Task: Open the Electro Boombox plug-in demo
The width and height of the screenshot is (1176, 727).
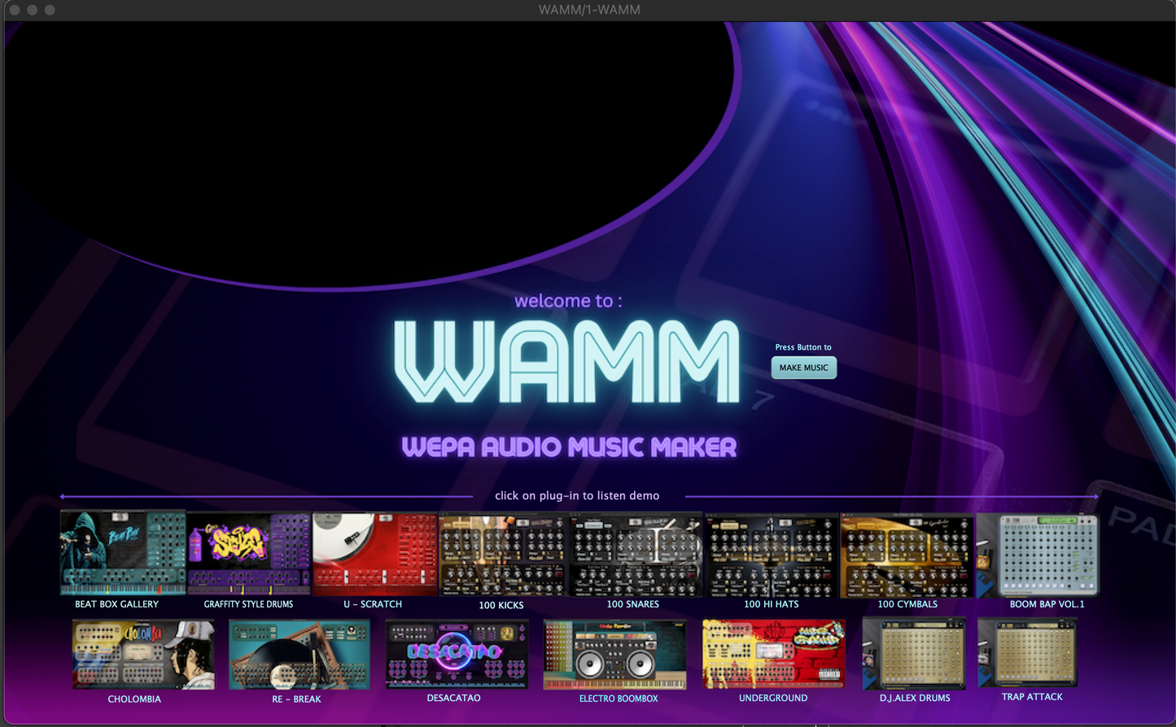Action: pos(614,655)
